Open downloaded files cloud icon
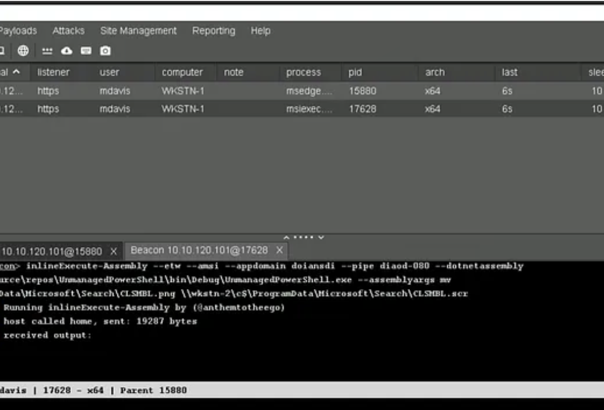This screenshot has width=604, height=410. pos(67,51)
